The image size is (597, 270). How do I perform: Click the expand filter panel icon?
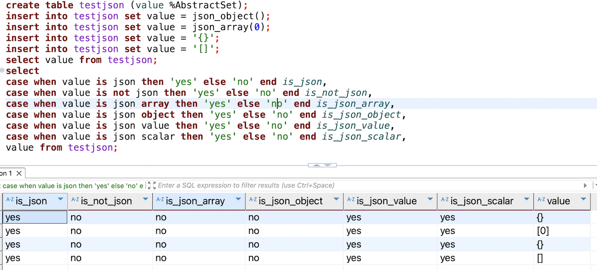pos(152,185)
